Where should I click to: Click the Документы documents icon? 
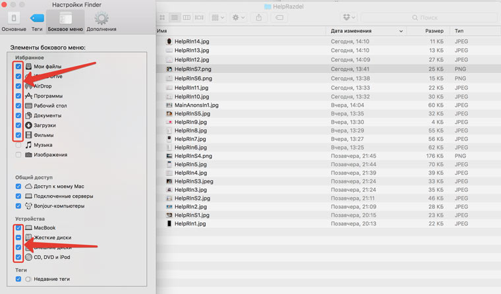[28, 115]
